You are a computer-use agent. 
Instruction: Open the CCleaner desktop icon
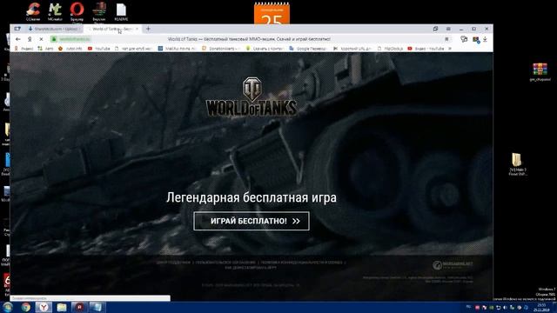pyautogui.click(x=33, y=11)
